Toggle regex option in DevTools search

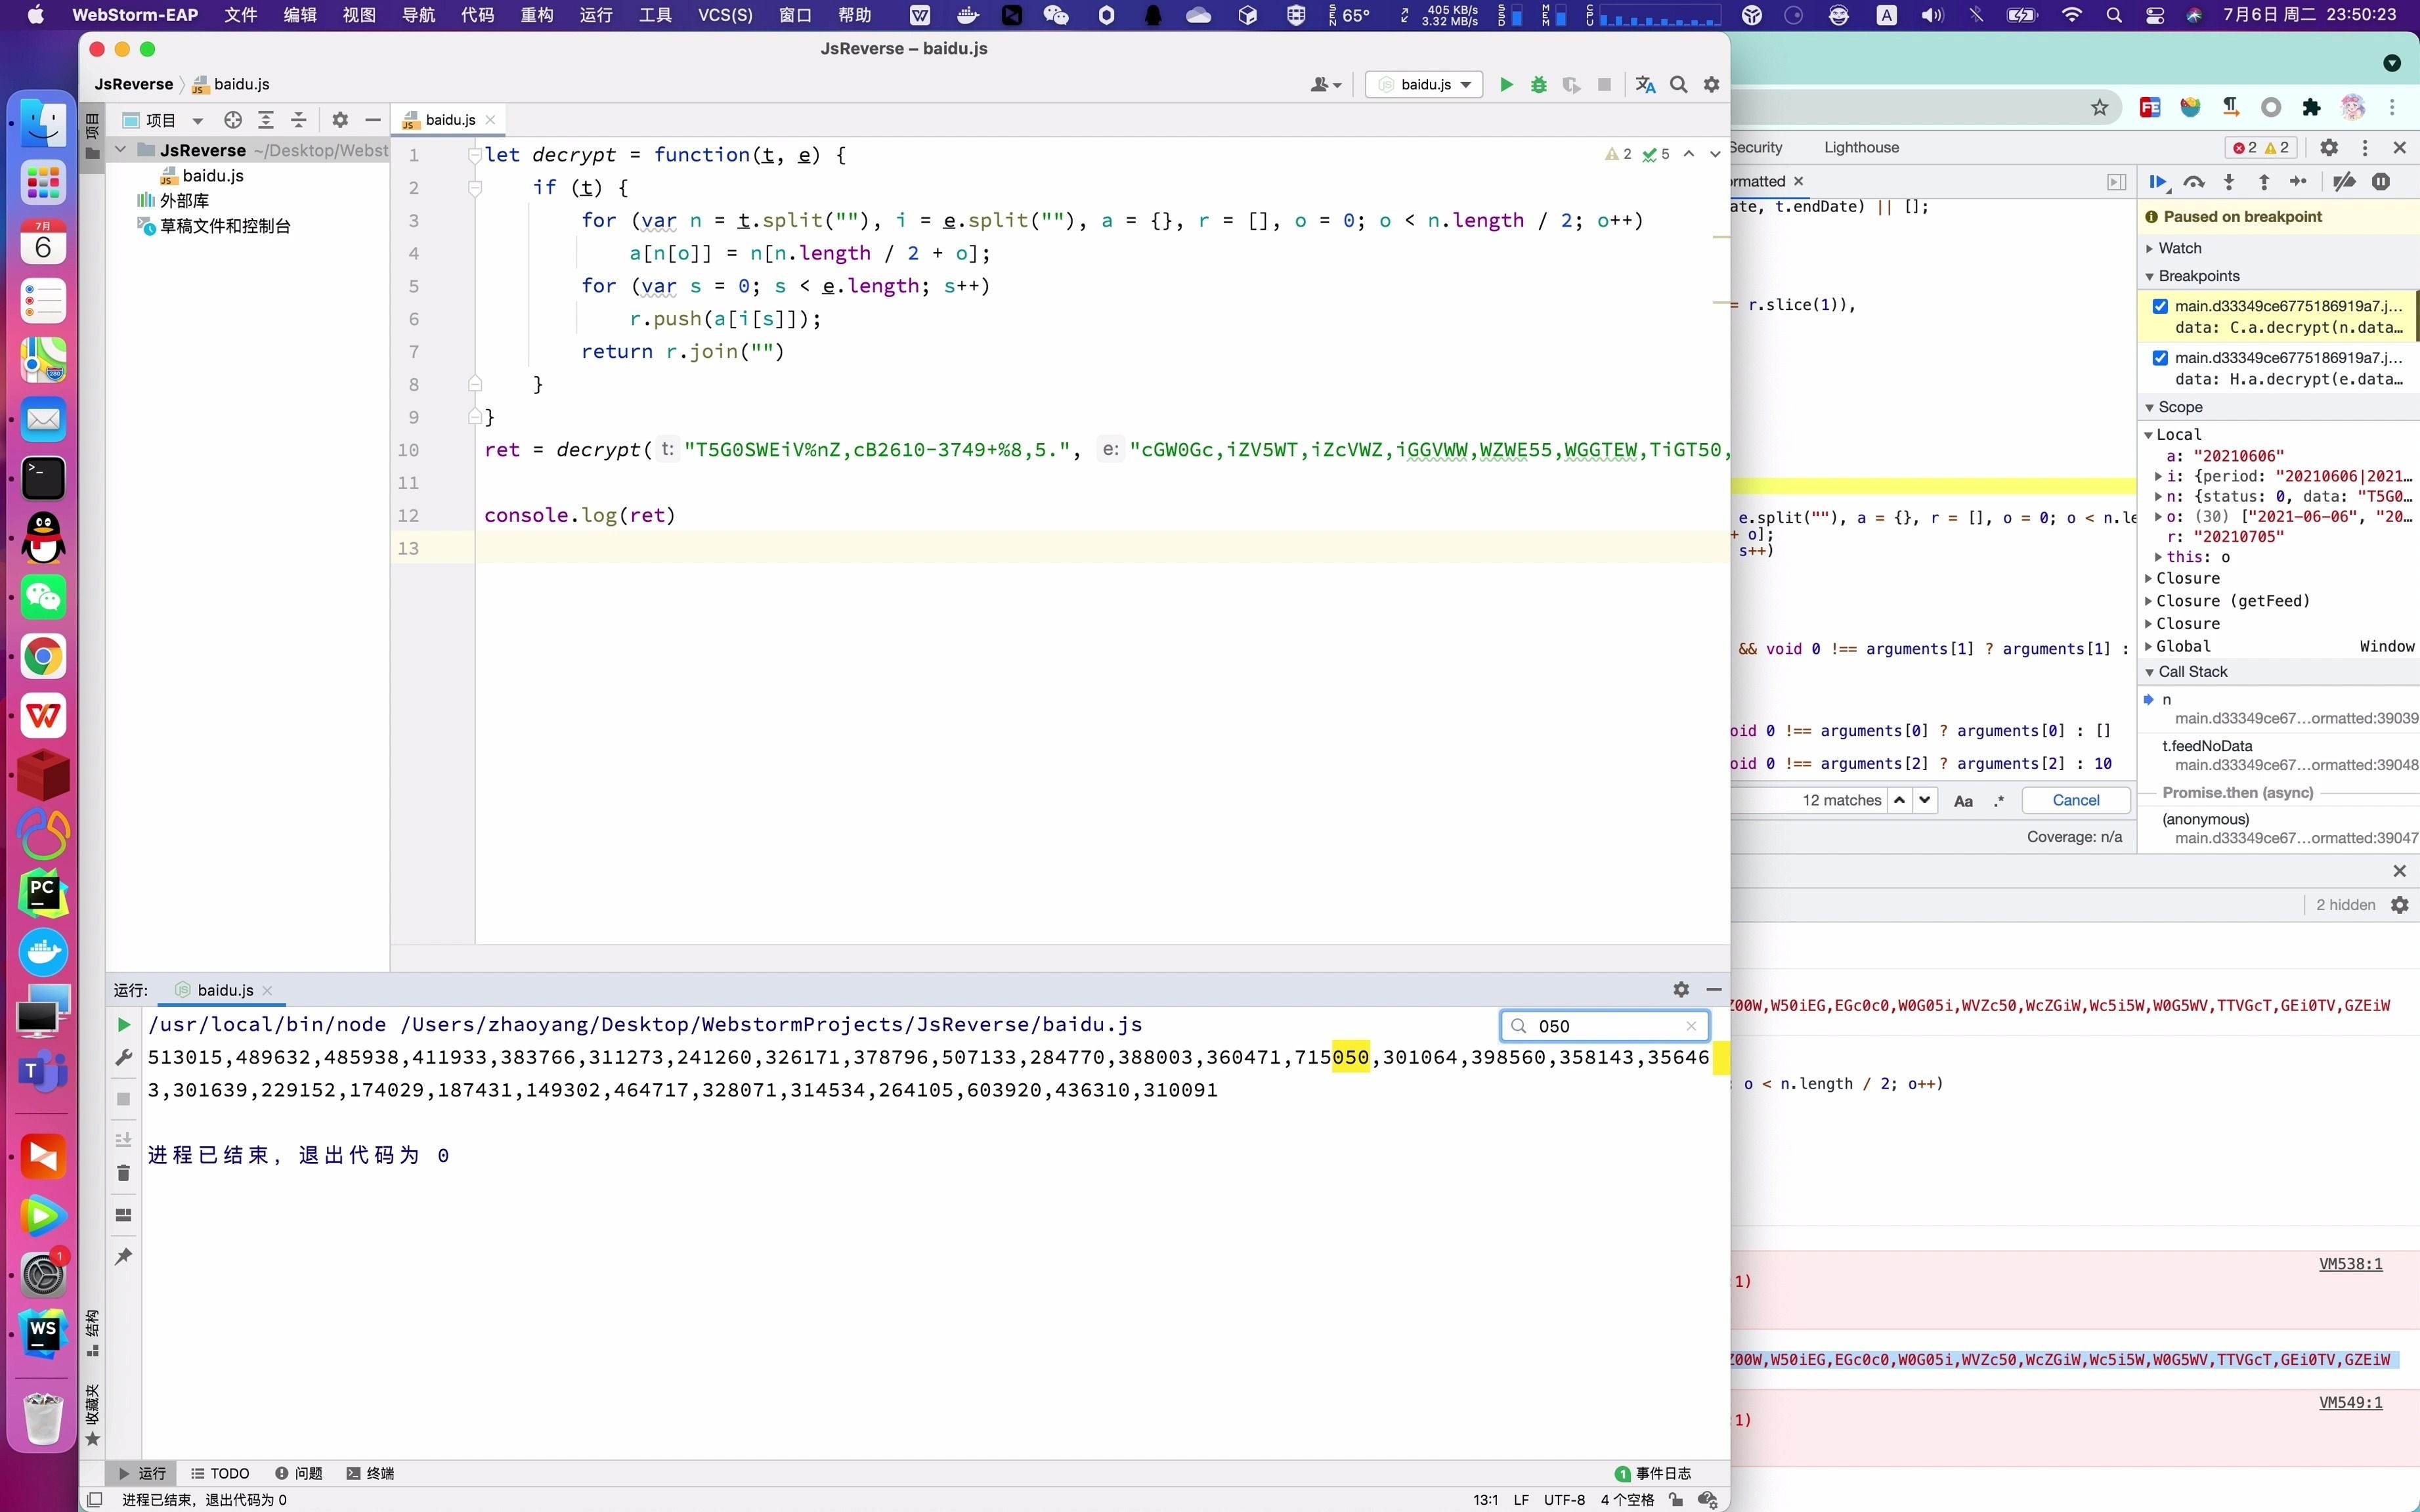coord(1999,801)
